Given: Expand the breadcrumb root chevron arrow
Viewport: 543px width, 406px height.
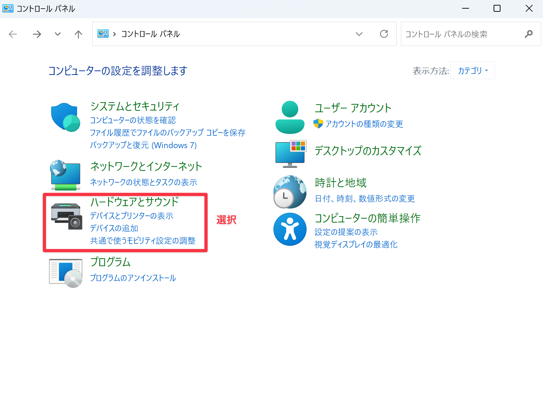Looking at the screenshot, I should pos(114,34).
